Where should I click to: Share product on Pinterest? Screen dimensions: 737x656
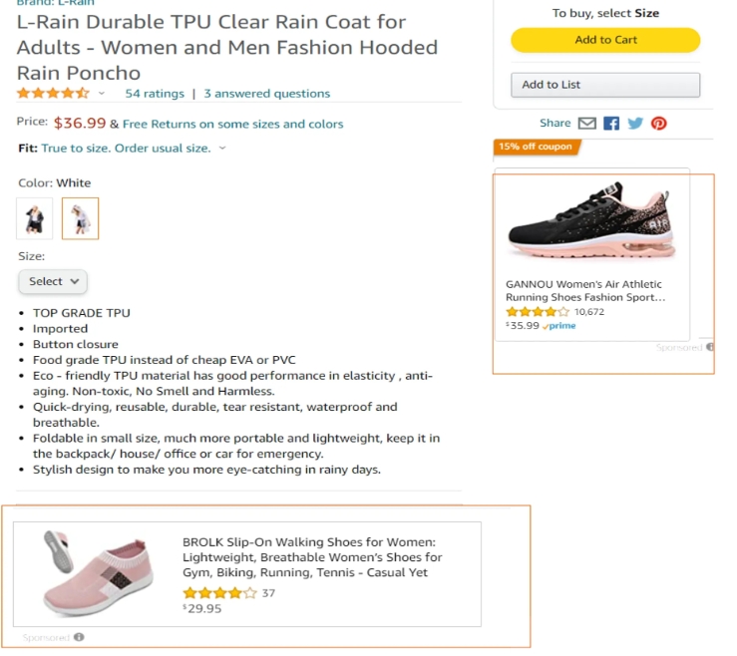pos(659,124)
